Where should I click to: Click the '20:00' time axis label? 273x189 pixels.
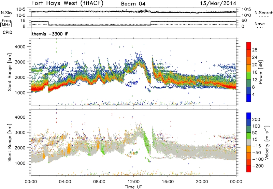click(202, 182)
